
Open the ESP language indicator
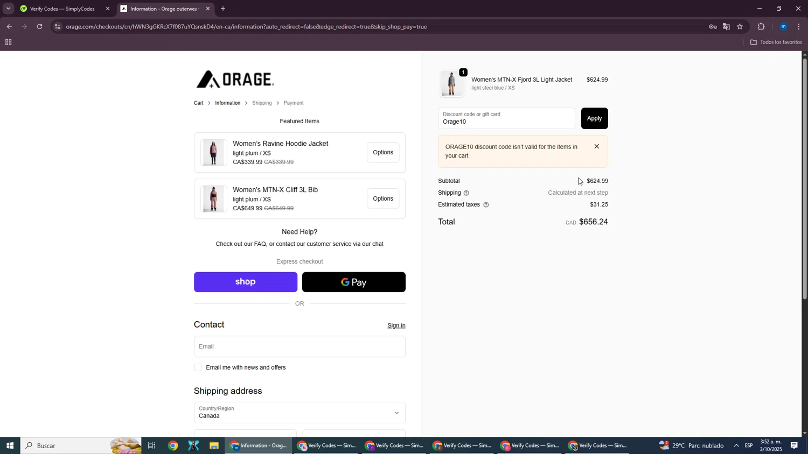[749, 445]
